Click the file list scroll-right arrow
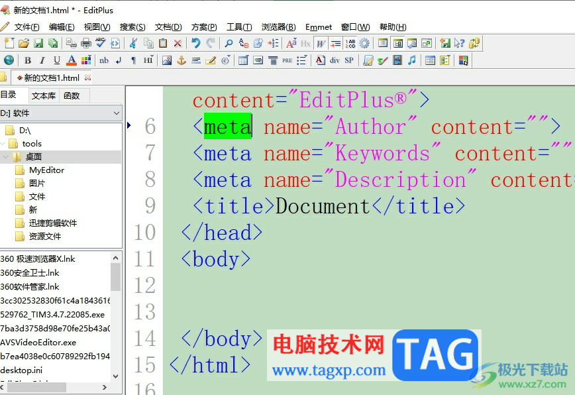The height and width of the screenshot is (395, 575). pos(105,387)
